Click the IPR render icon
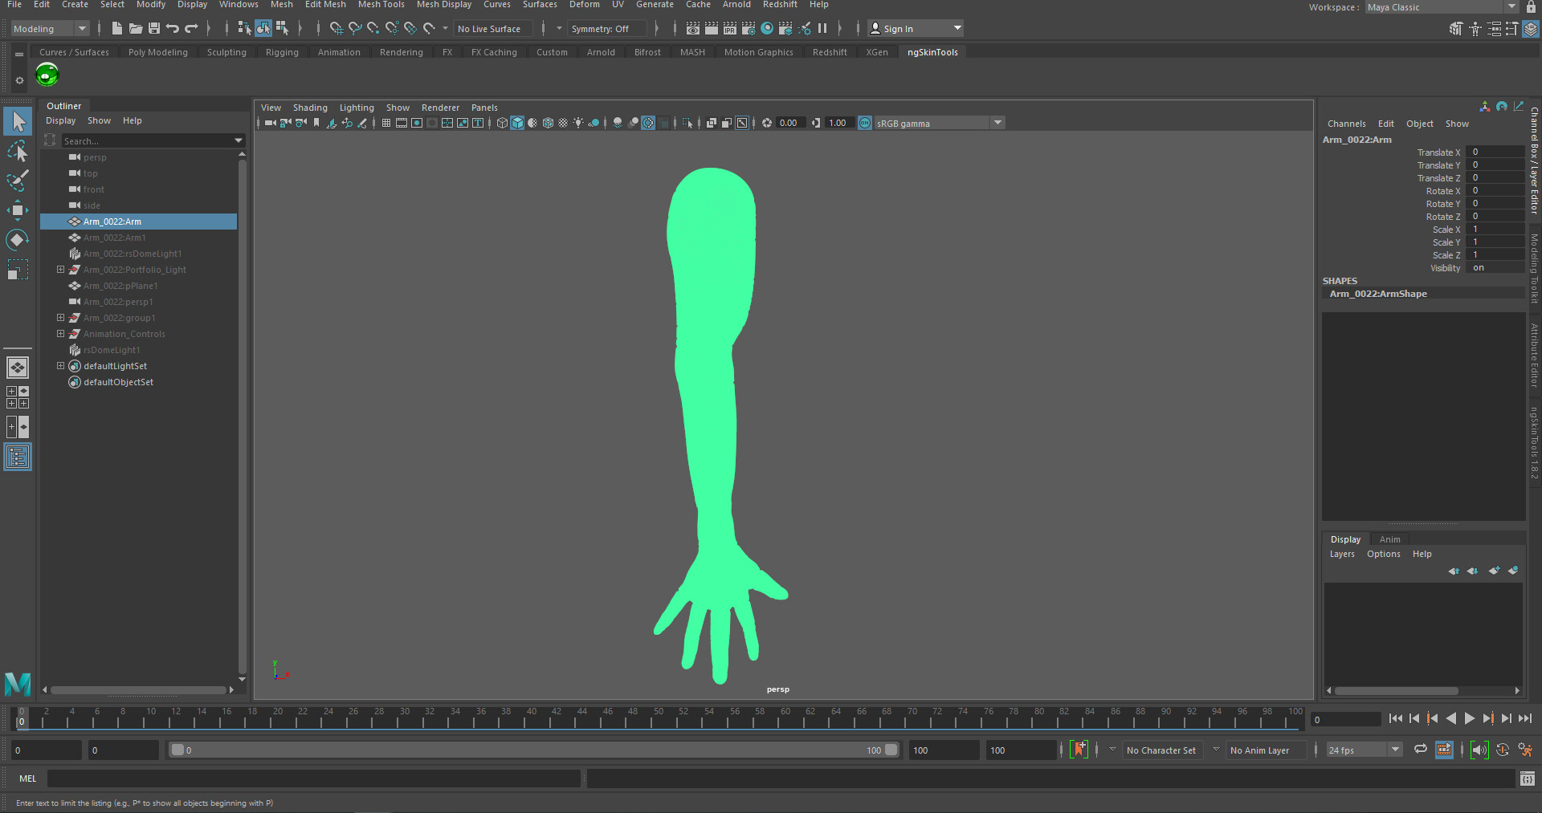 pyautogui.click(x=730, y=29)
